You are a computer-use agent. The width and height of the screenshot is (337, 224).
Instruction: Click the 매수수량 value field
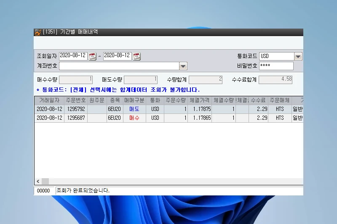click(76, 80)
